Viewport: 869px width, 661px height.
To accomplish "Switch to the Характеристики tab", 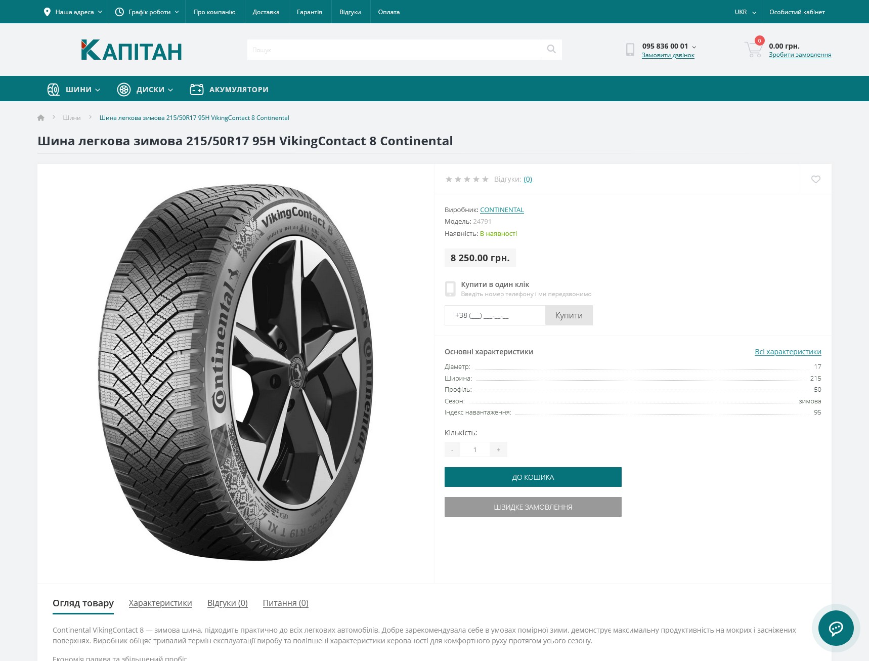I will pyautogui.click(x=160, y=603).
